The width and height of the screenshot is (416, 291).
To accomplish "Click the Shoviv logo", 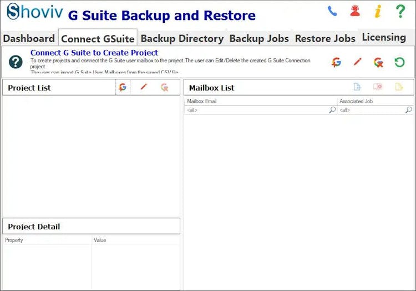I will (35, 12).
